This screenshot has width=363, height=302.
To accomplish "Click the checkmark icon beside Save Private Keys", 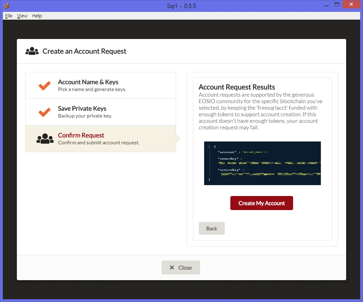I will click(x=44, y=113).
